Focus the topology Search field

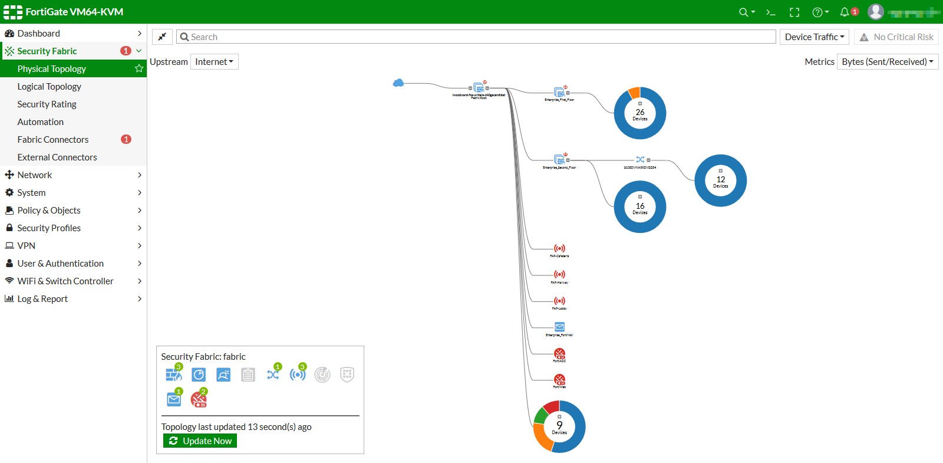click(476, 37)
